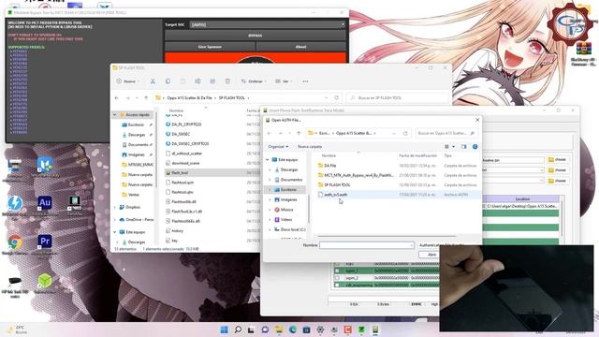Click the Location column header in Flash Tool
Screen dimensions: 599x337
522,199
